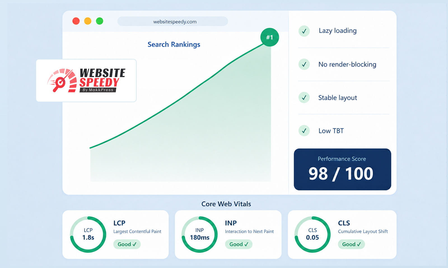Viewport: 448px width, 268px height.
Task: Click the Search Rankings chart title
Action: [174, 45]
